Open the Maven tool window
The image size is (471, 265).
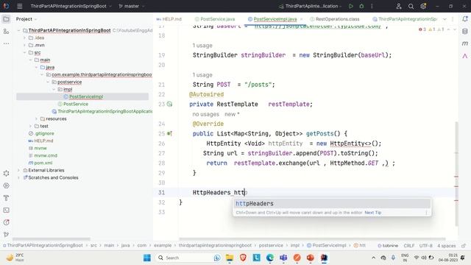tap(465, 43)
